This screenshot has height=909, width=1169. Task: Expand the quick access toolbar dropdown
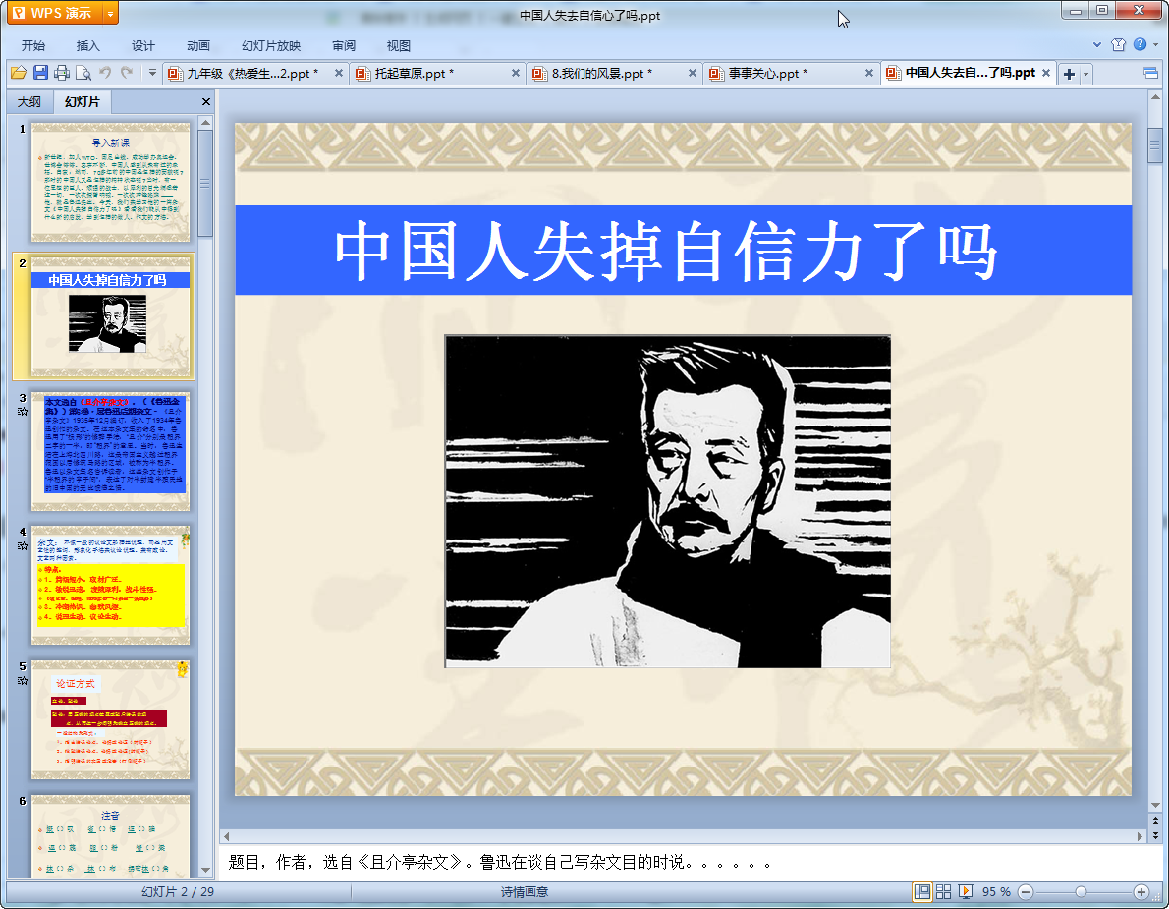152,73
